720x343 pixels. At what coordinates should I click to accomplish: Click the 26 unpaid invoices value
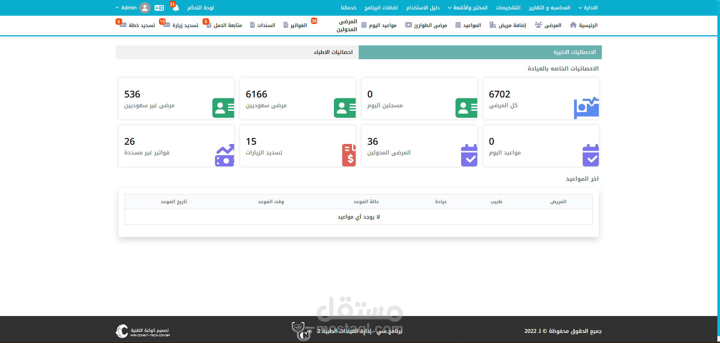click(129, 141)
